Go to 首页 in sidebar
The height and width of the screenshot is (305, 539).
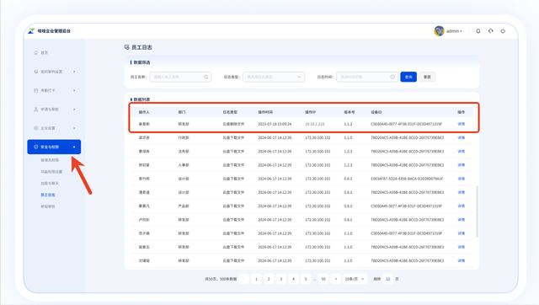(x=45, y=52)
